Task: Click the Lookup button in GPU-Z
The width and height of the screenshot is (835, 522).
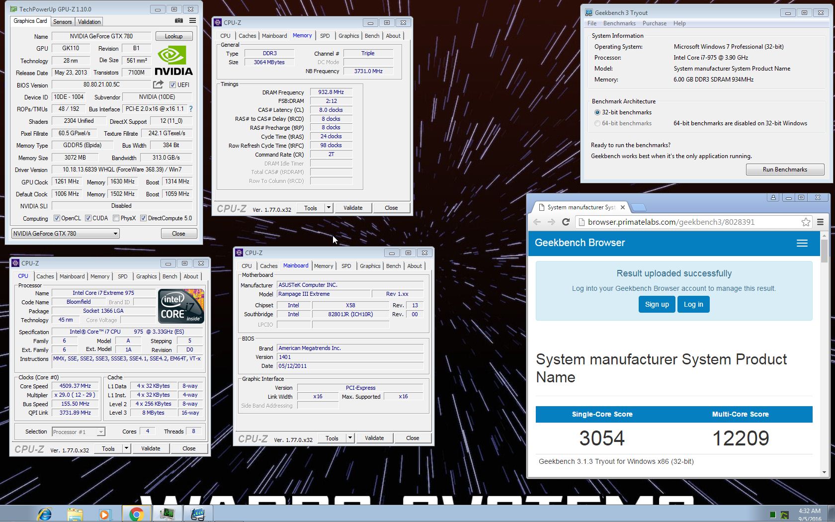Action: [x=174, y=36]
